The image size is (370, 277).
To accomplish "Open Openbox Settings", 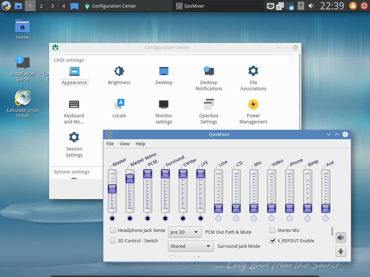I will coord(209,112).
